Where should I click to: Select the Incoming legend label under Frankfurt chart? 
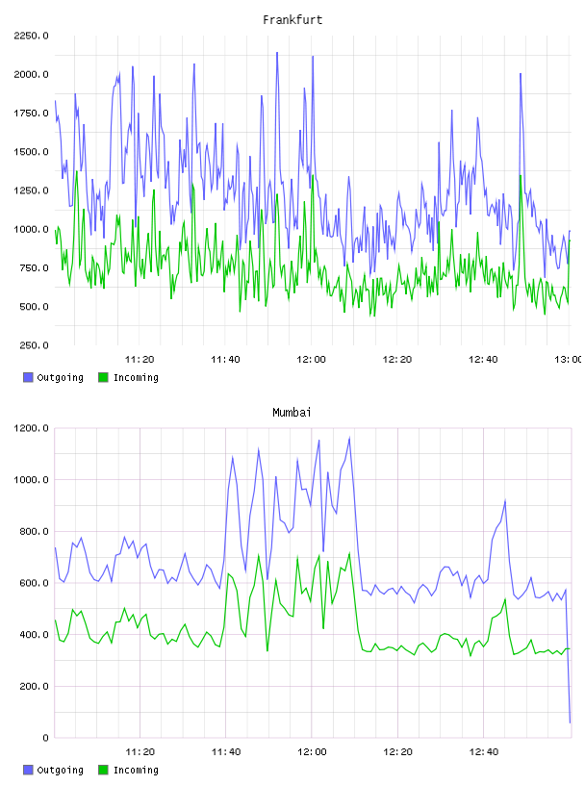tap(136, 378)
